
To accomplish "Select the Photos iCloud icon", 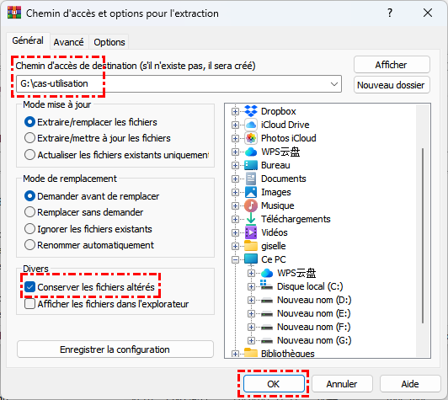I will pyautogui.click(x=251, y=138).
